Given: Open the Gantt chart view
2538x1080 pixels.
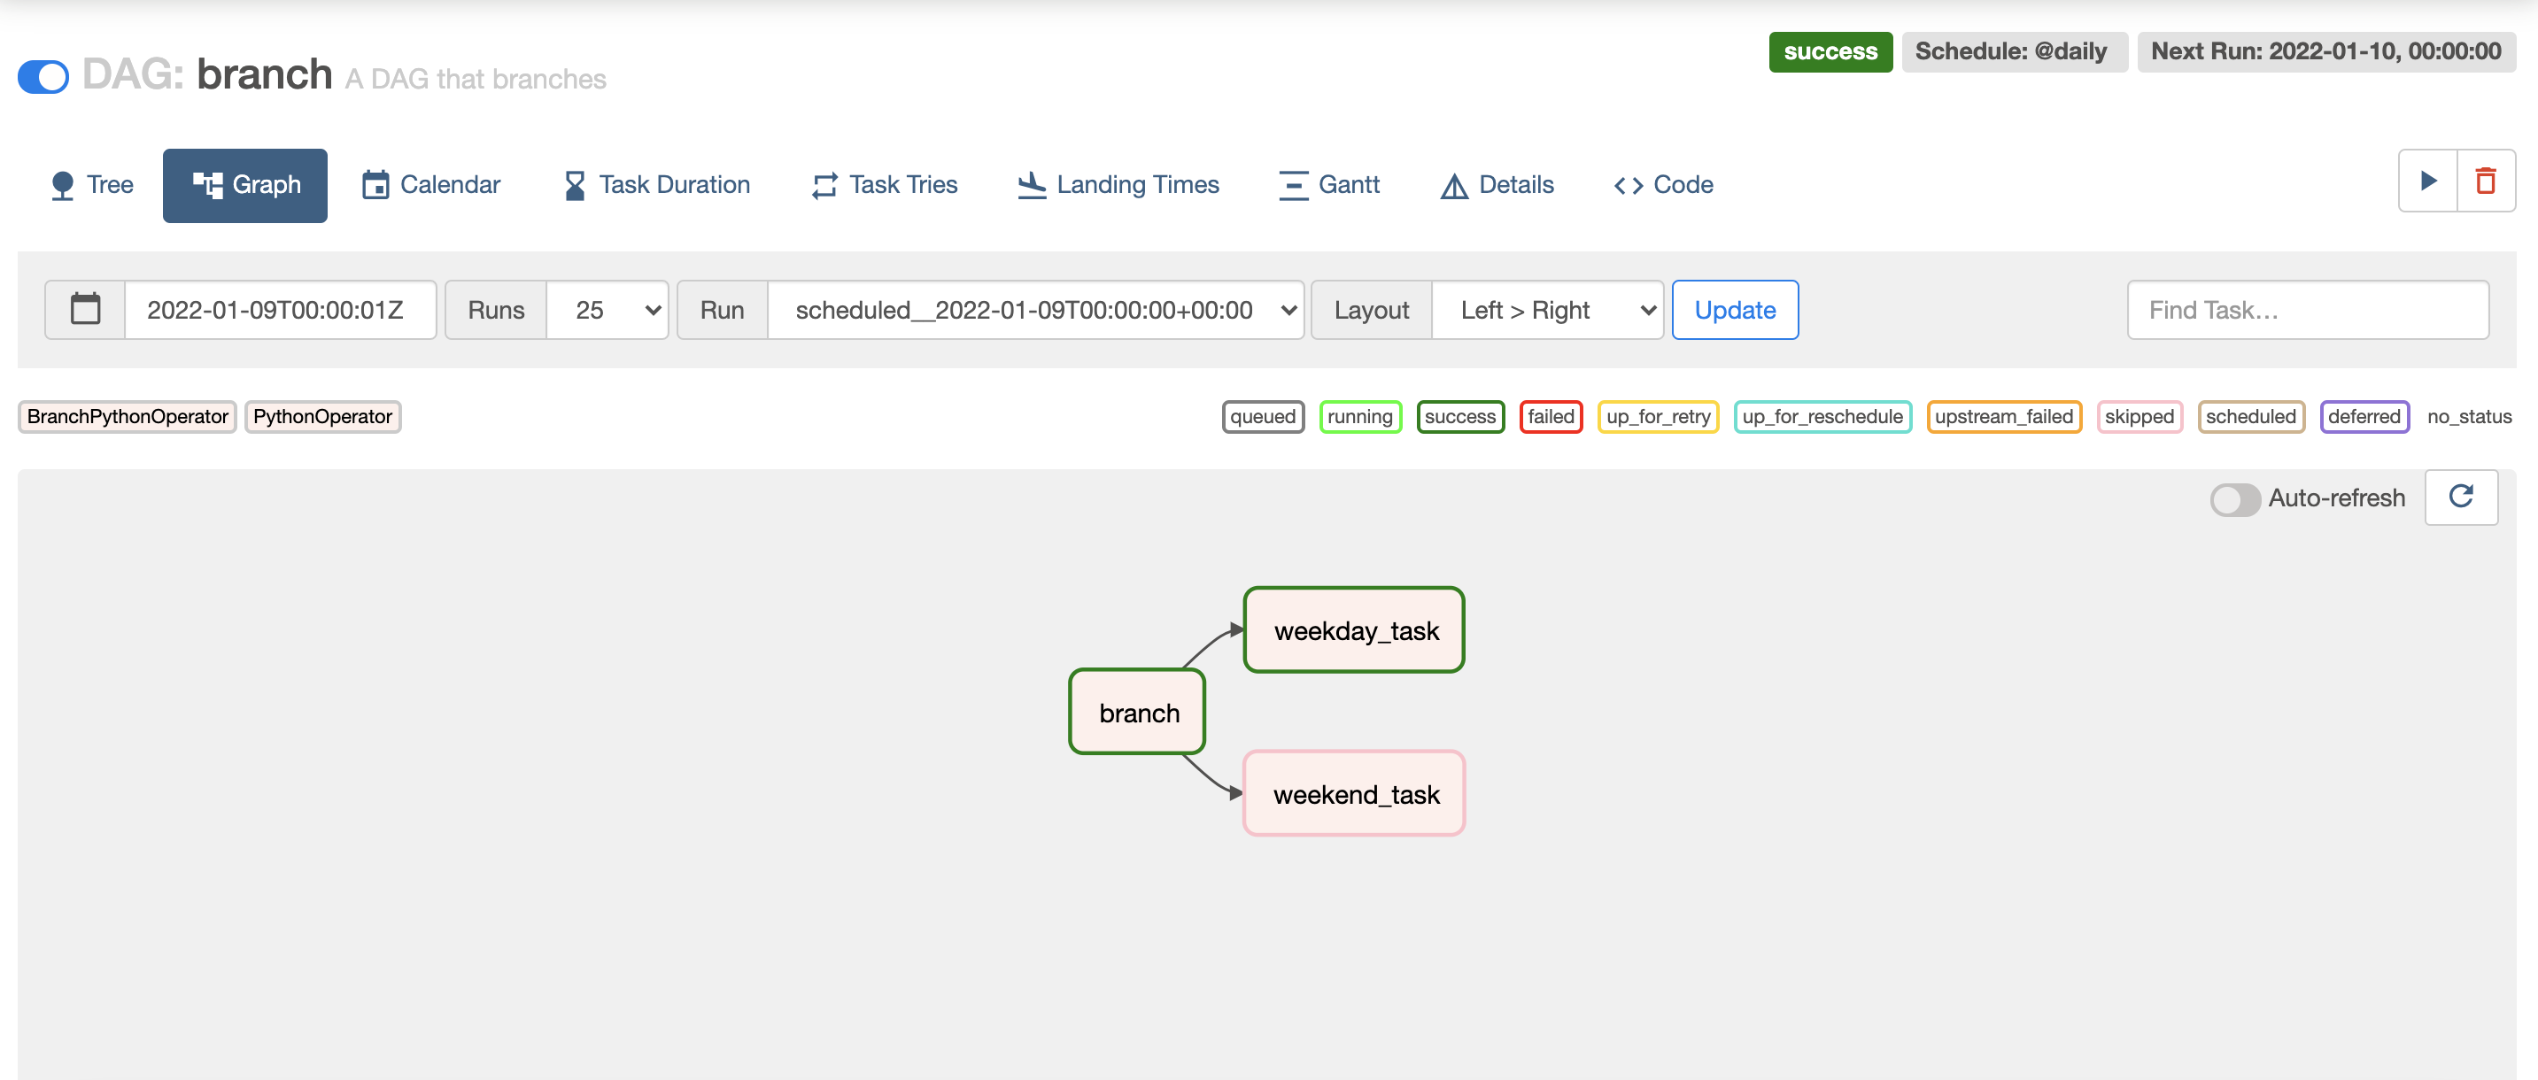Looking at the screenshot, I should [x=1328, y=185].
